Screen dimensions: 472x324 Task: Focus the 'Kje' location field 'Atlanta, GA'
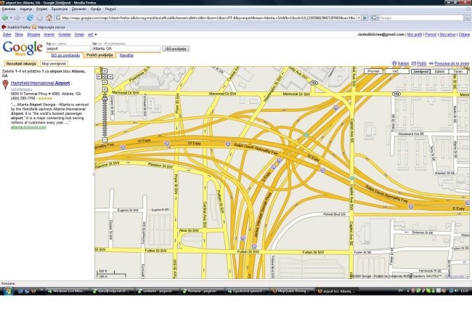[126, 49]
